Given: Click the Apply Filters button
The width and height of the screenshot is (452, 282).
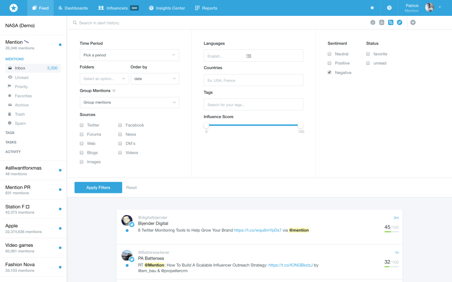Looking at the screenshot, I should point(98,188).
